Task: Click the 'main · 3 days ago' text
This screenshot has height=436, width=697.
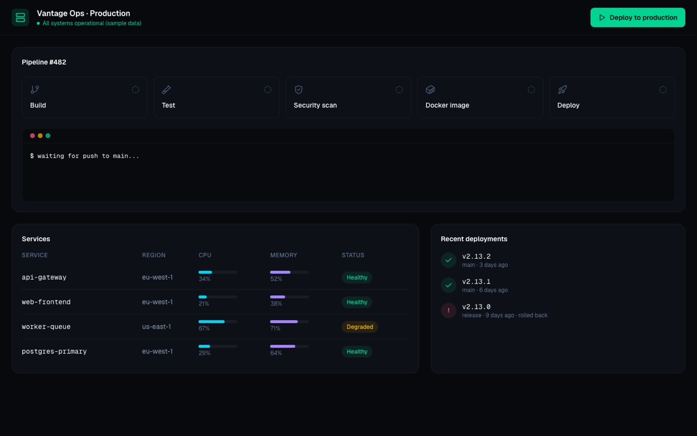Action: 485,265
